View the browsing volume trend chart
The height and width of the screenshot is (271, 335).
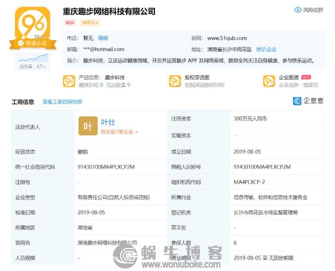click(x=33, y=57)
